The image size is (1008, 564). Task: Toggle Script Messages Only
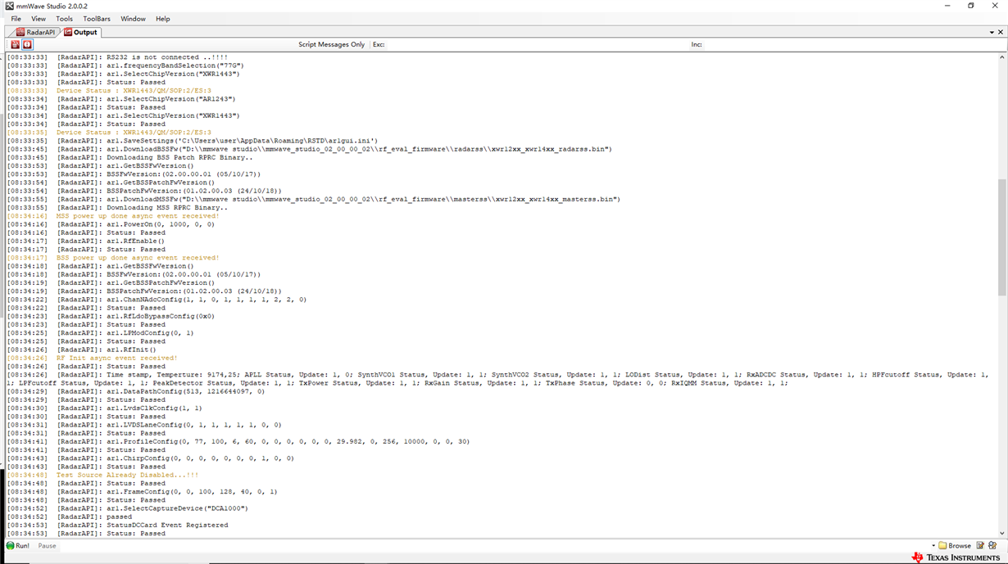click(x=331, y=44)
